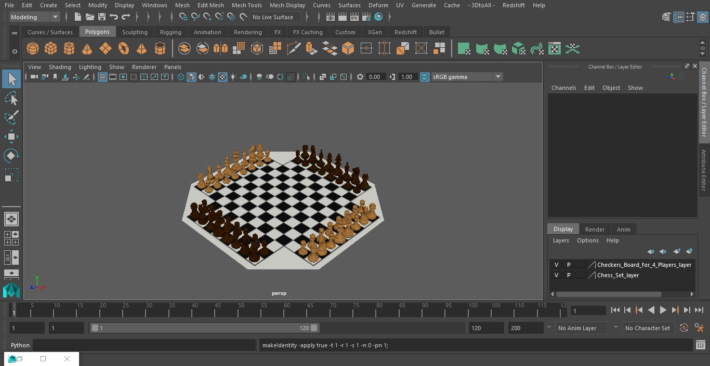Click the layer list horizontal scrollbar
This screenshot has width=710, height=366.
pyautogui.click(x=609, y=294)
